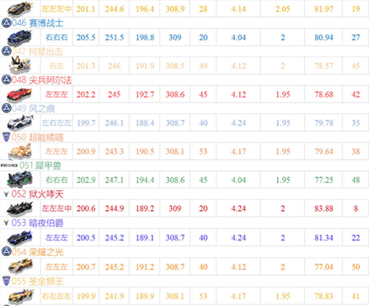
Task: Select the 192.7 value cell
Action: (x=145, y=94)
